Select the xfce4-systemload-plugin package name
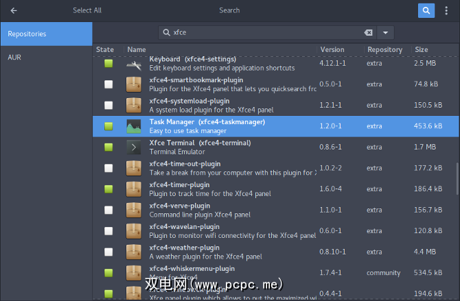 [x=189, y=101]
